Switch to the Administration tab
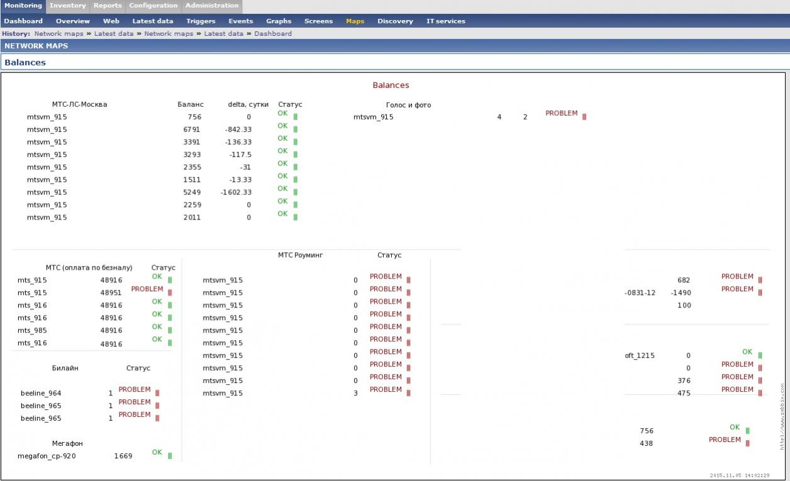The image size is (790, 481). [211, 6]
